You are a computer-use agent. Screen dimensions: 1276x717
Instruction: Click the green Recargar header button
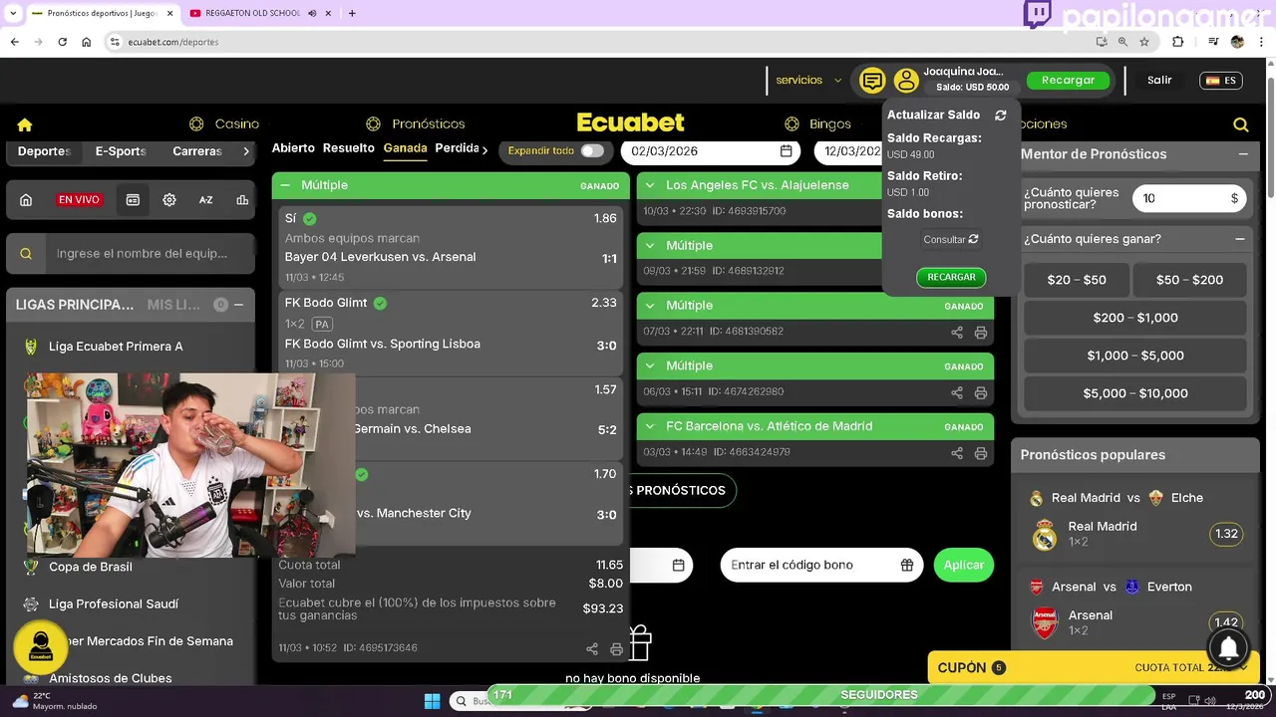tap(1068, 81)
